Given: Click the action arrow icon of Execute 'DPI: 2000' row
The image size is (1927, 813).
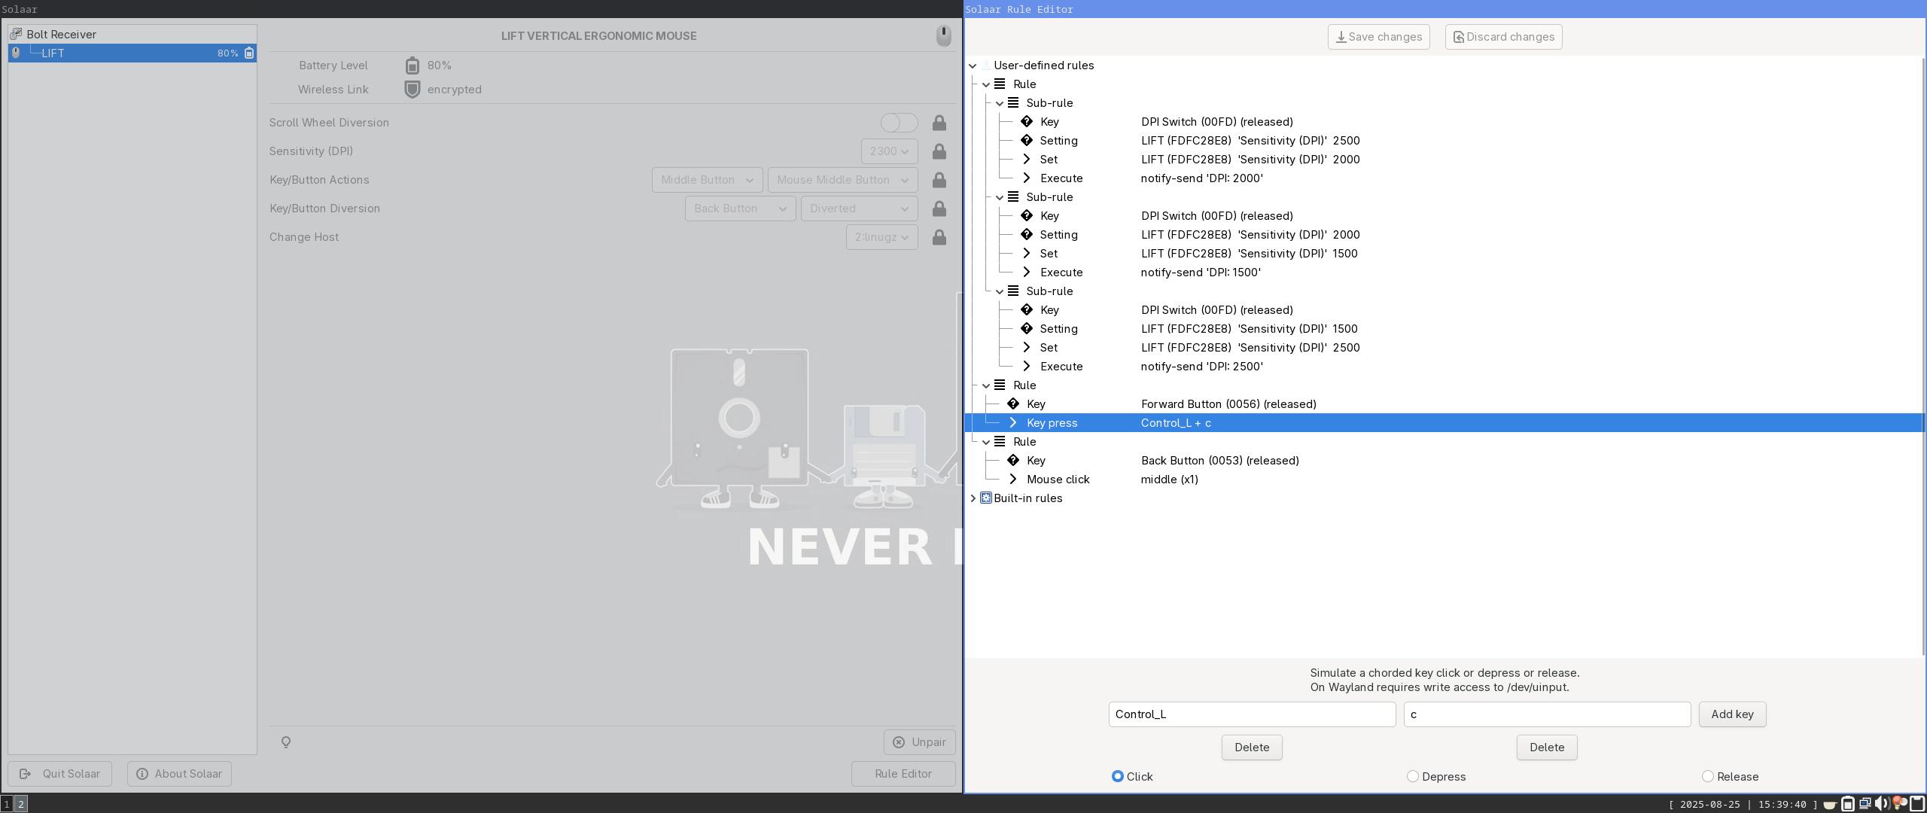Looking at the screenshot, I should tap(1027, 178).
